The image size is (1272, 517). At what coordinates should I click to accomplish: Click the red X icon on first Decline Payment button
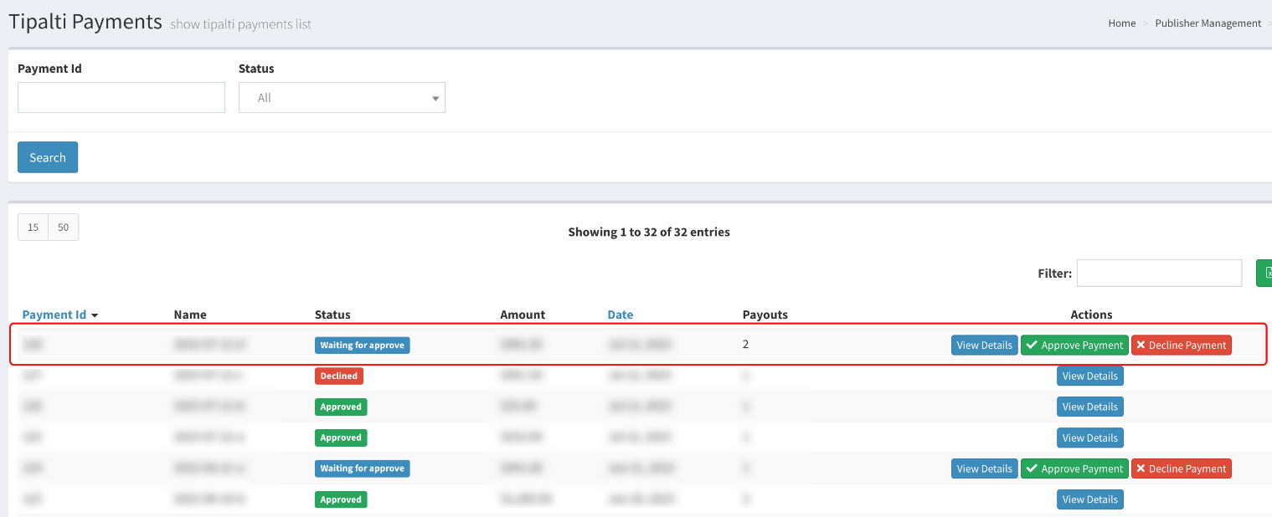point(1141,345)
